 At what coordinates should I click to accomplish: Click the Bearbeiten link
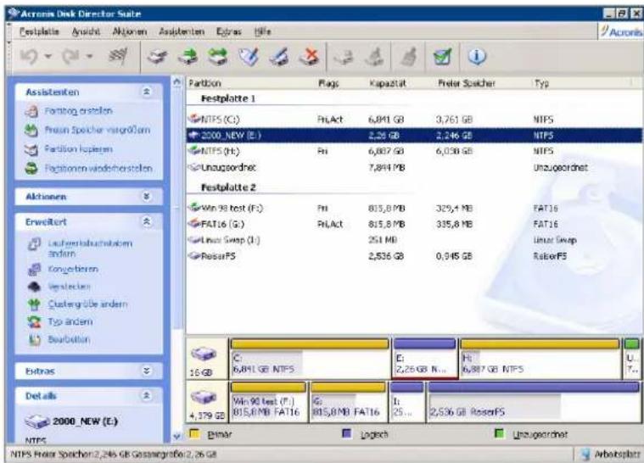[69, 339]
